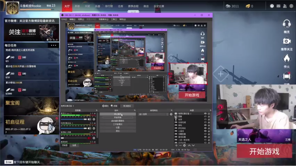Open the OBS 视图(V) menu
Screen dimensions: 296x166
[x=81, y=20]
